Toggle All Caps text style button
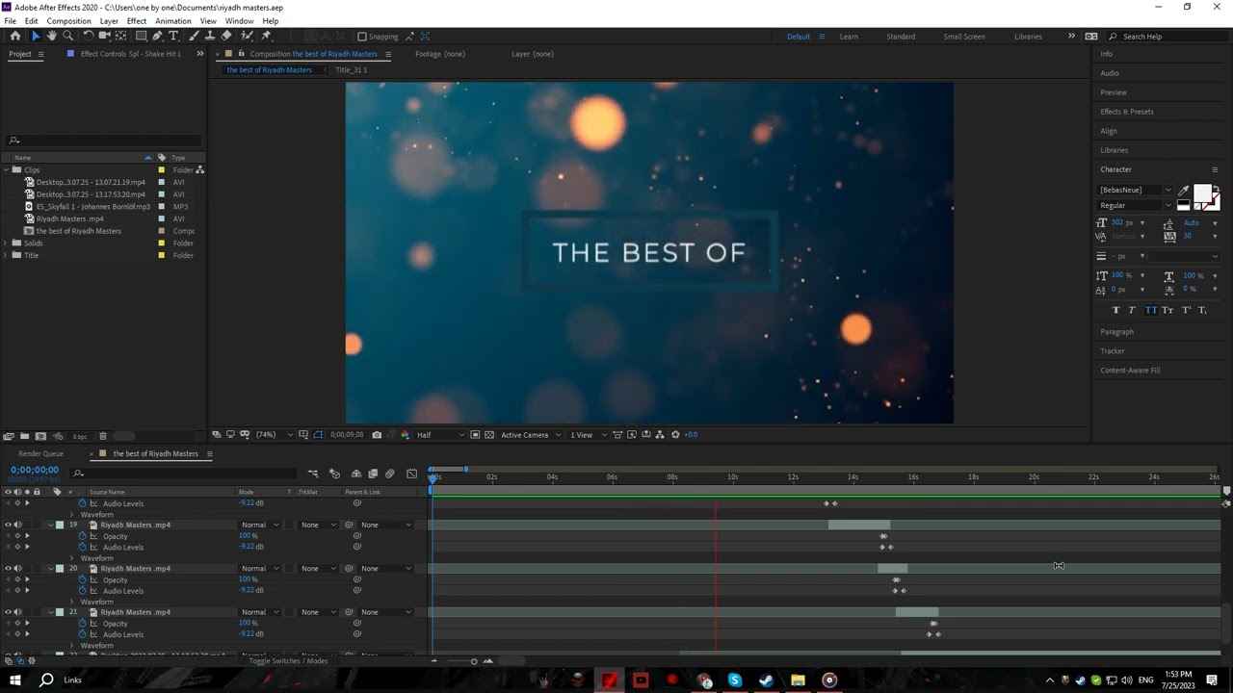 (x=1150, y=310)
